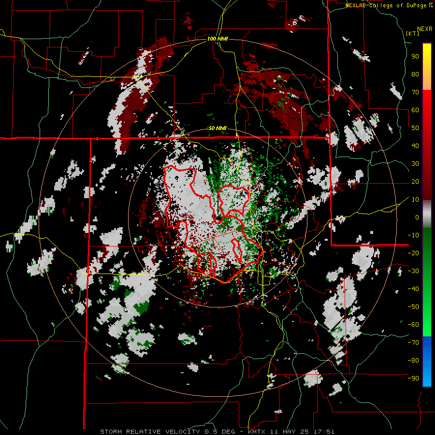The width and height of the screenshot is (435, 435).
Task: Click the "90" value on the velocity scale
Action: (415, 57)
